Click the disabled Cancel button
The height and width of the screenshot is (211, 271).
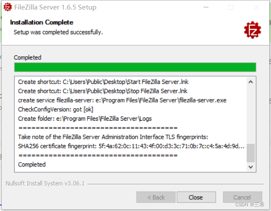pos(243,197)
